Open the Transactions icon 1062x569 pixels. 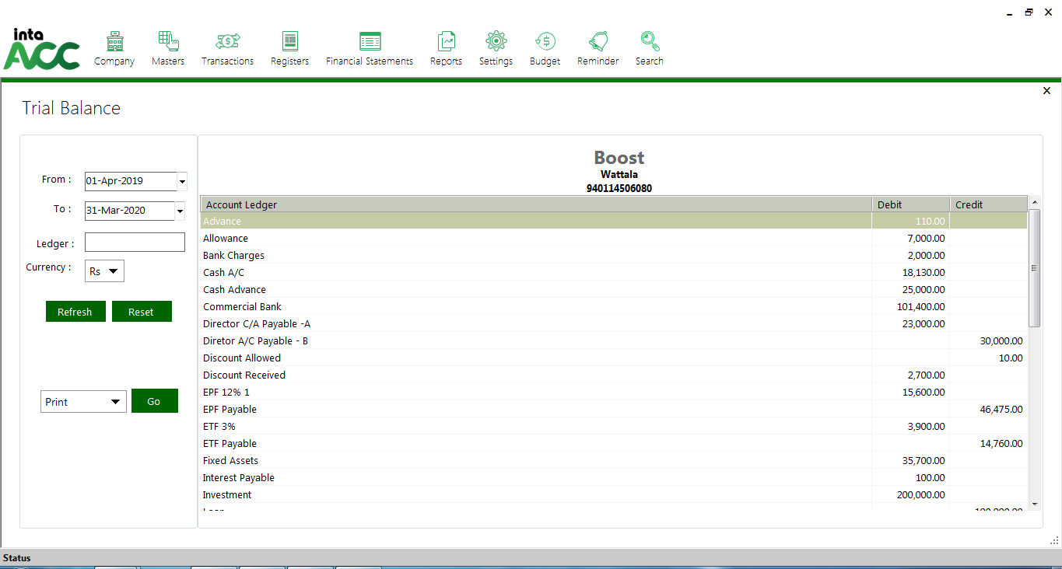tap(227, 42)
